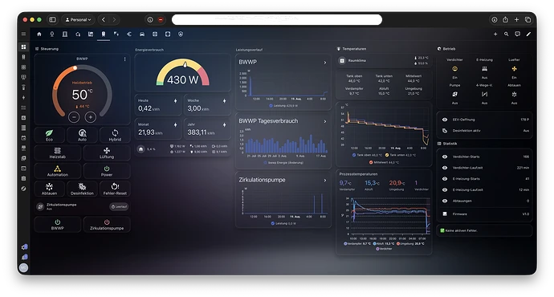Toggle Leistung 0,0 W legend series
This screenshot has width=554, height=297.
coord(284,223)
